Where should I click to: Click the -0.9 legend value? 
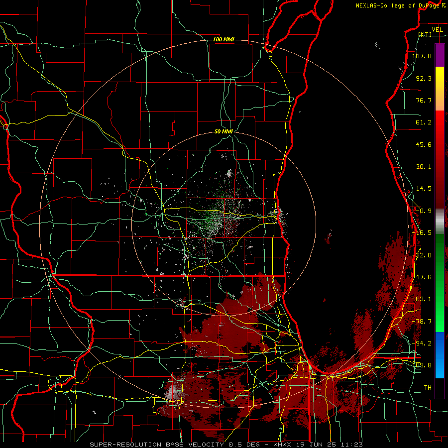point(424,211)
